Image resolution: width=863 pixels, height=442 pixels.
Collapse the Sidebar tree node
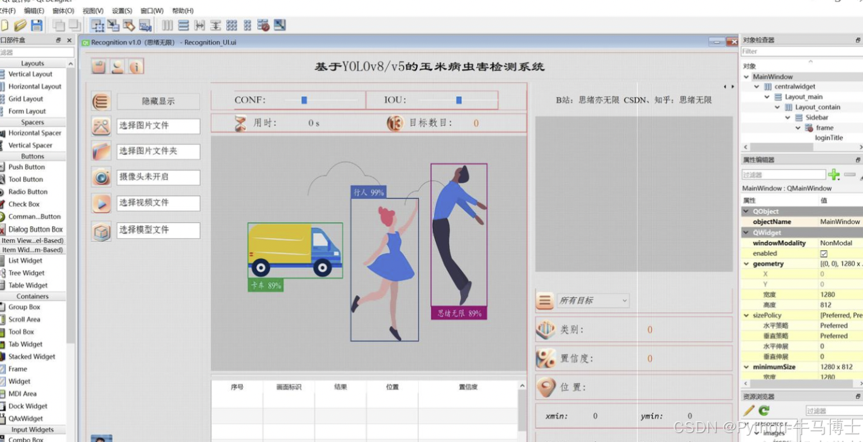point(788,117)
